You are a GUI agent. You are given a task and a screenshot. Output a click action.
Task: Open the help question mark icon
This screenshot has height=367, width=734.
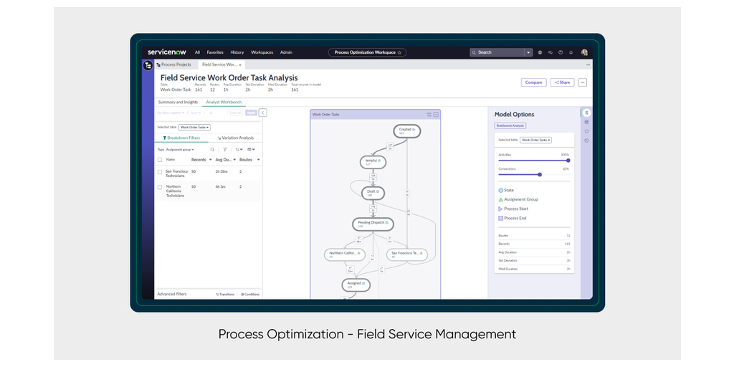561,52
